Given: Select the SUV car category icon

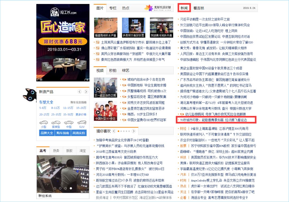Looking at the screenshot, I should 82,122.
